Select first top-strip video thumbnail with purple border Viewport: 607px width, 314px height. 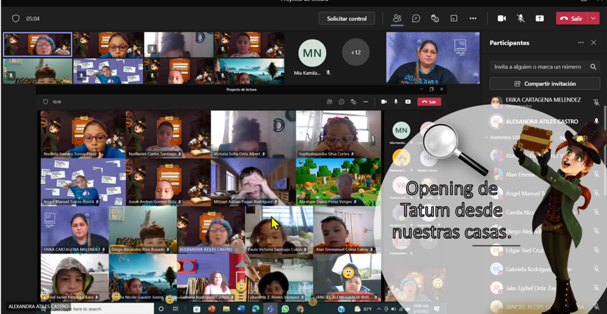38,45
